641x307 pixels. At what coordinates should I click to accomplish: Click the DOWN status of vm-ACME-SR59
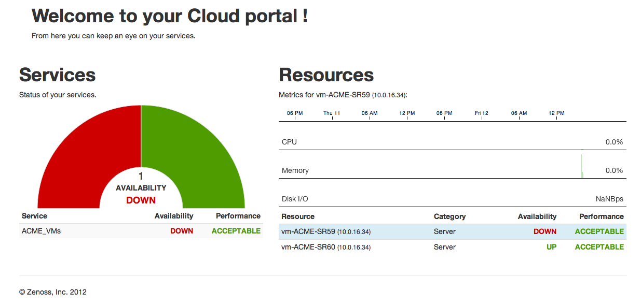(x=544, y=231)
